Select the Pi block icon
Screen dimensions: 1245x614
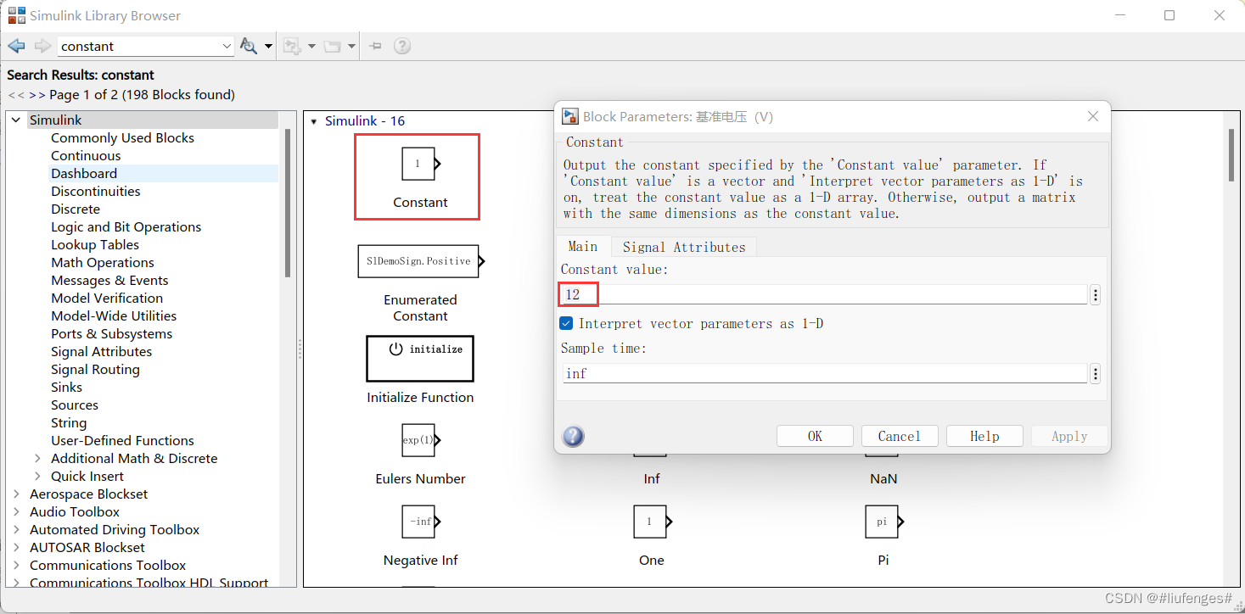(884, 522)
